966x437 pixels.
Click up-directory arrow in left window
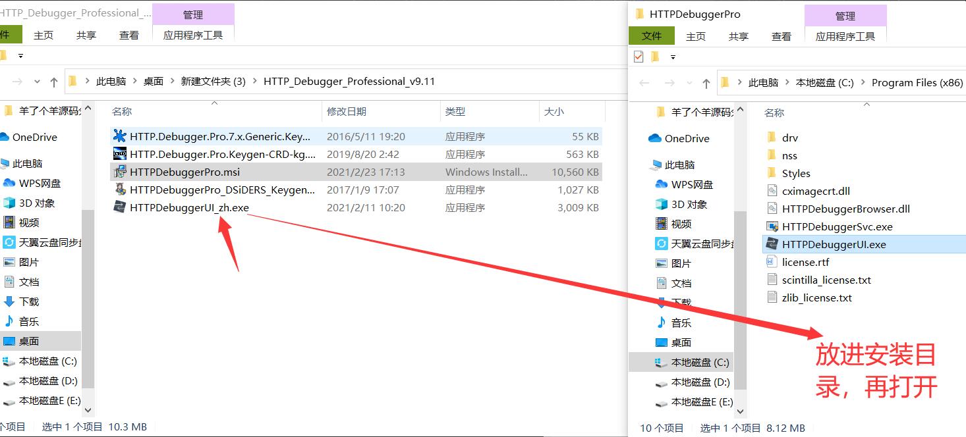(x=54, y=82)
